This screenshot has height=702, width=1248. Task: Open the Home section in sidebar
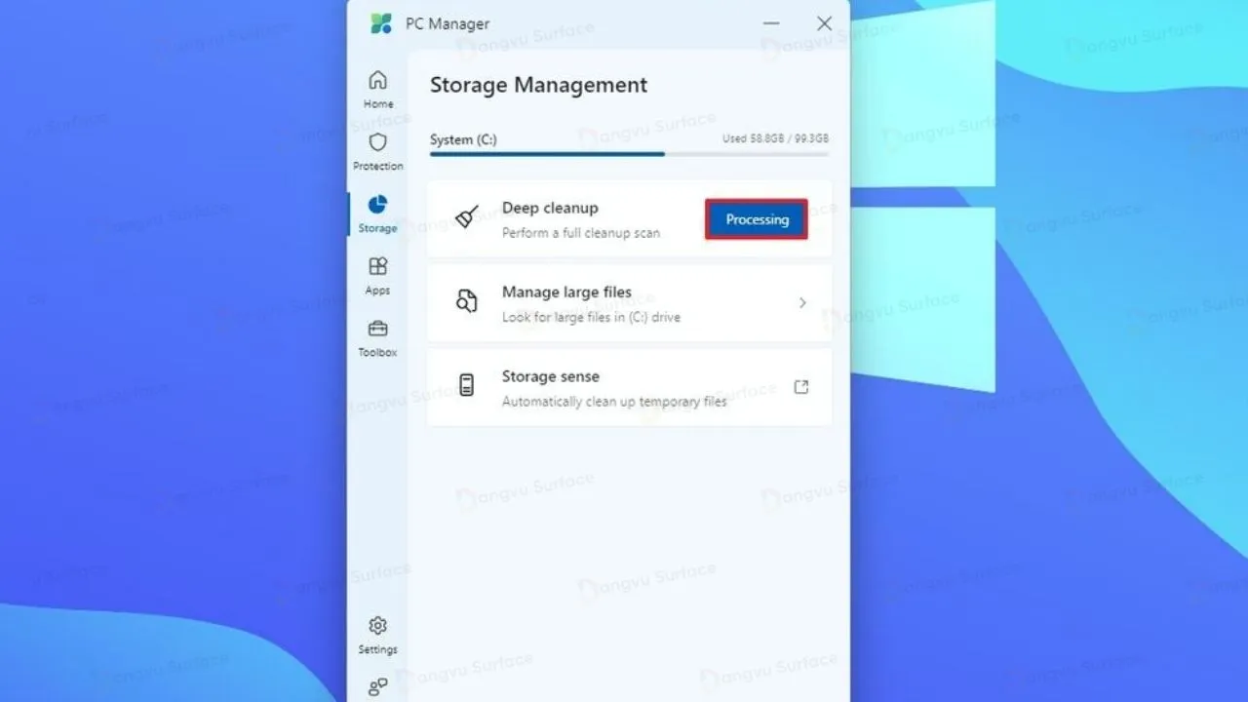(378, 89)
